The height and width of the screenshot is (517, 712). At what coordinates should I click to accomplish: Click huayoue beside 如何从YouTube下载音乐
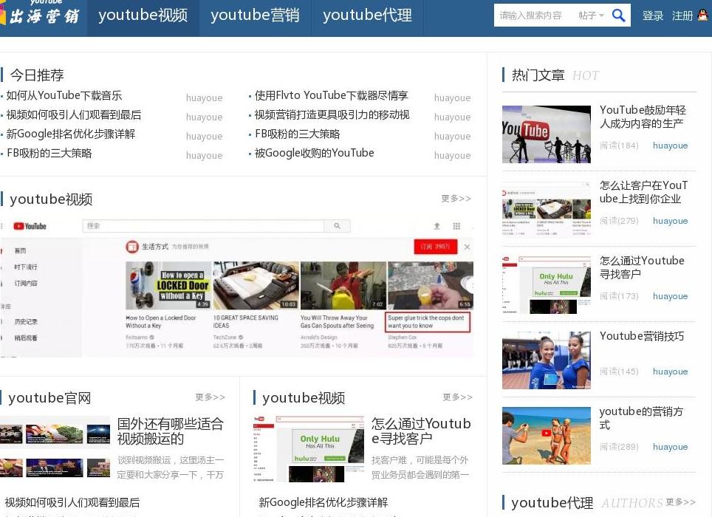(x=205, y=97)
